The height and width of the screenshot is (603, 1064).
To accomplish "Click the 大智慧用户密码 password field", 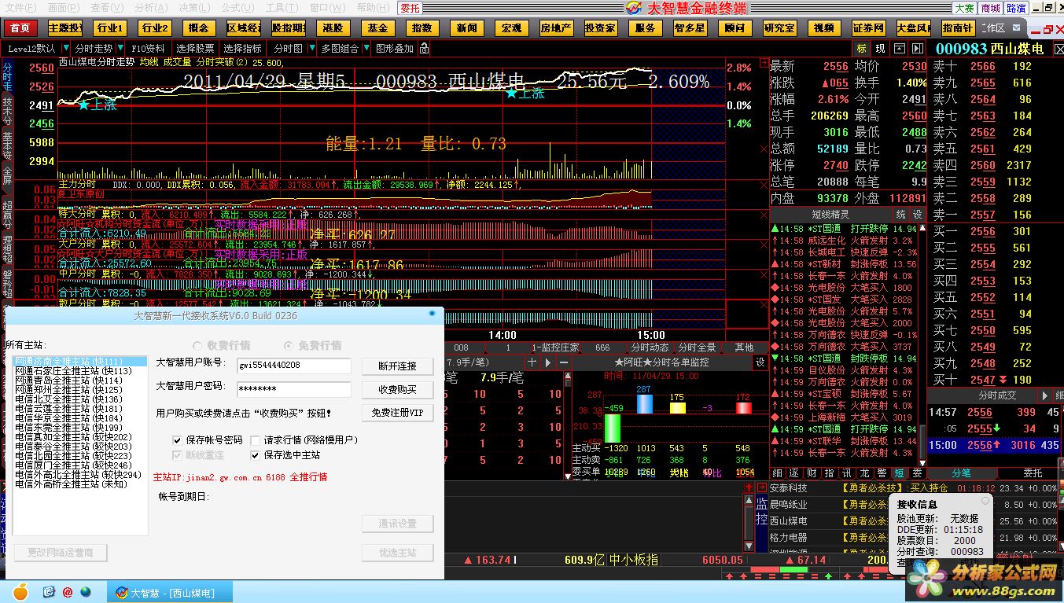I will point(294,389).
